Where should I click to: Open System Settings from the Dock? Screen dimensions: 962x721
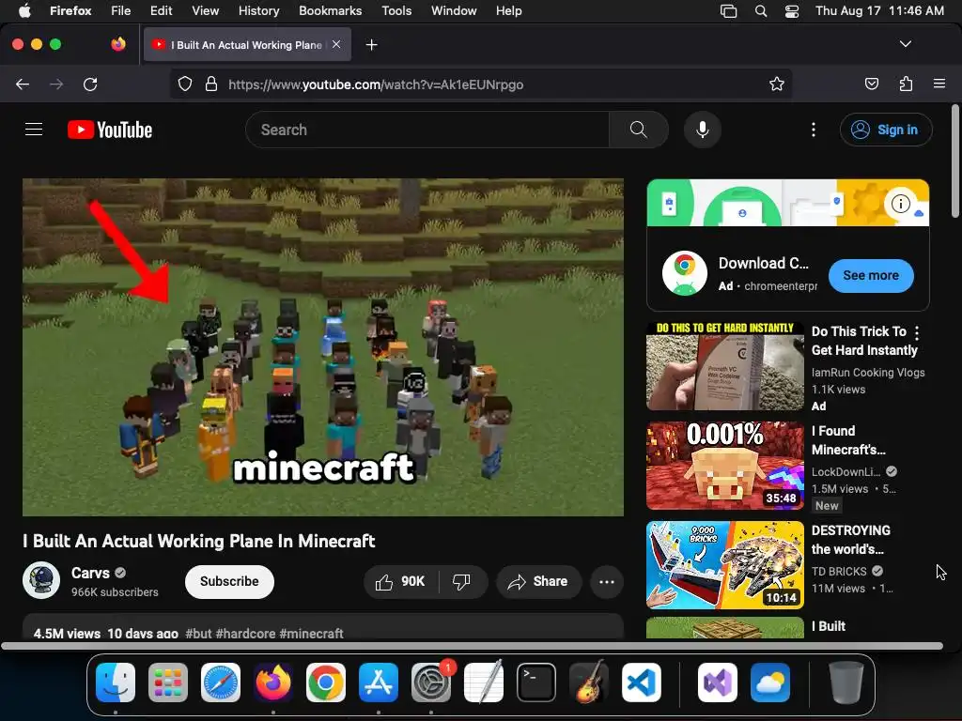(x=430, y=683)
